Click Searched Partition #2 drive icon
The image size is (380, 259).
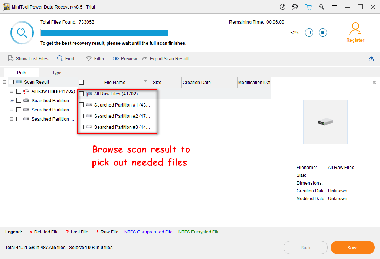coord(89,116)
